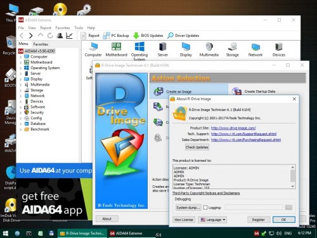Open the Favorites menu in AIDA64 menu bar
The height and width of the screenshot is (238, 317).
63,28
